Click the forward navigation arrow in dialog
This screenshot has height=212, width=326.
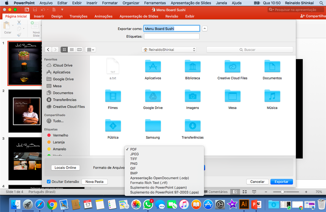pos(55,49)
